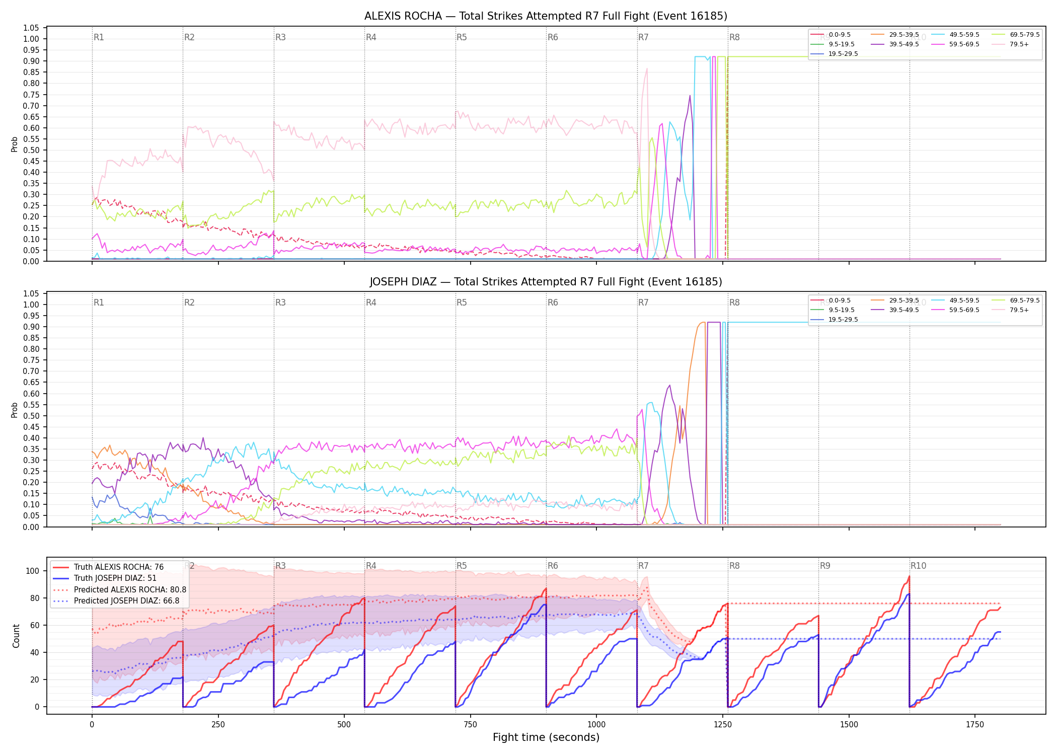This screenshot has height=755, width=1057.
Task: Click the JOSEPH DIAZ chart title
Action: (x=546, y=282)
